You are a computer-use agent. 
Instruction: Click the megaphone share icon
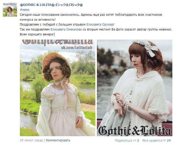pyautogui.click(x=134, y=141)
